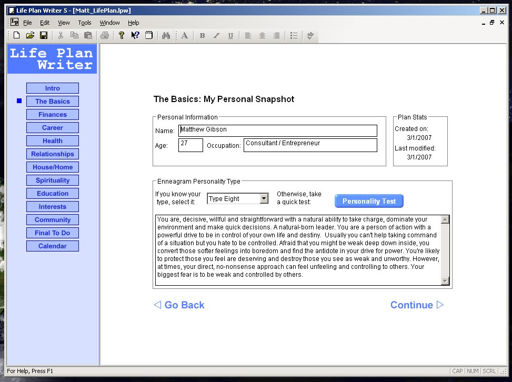Start the Personality Test
The image size is (512, 382).
[x=369, y=201]
